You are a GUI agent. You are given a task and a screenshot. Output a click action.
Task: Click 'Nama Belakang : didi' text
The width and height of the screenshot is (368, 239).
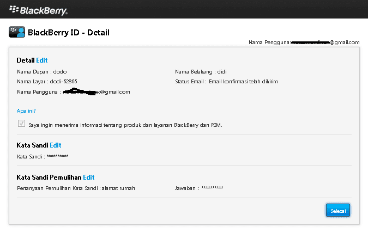[201, 72]
